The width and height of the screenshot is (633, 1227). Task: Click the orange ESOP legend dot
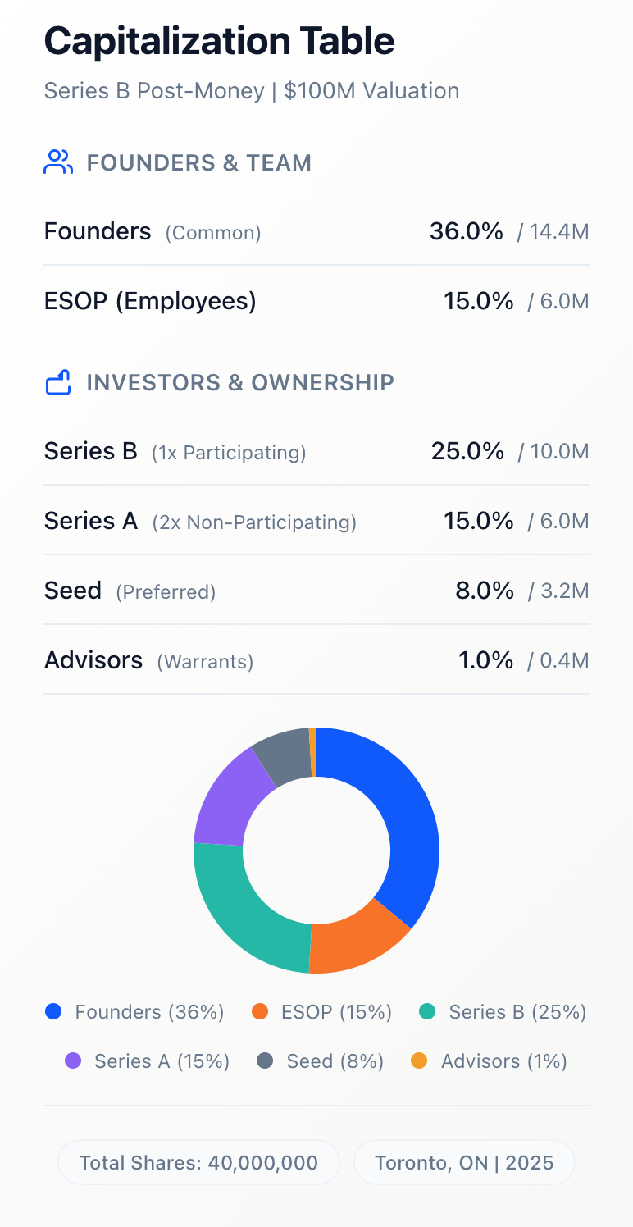(x=261, y=1012)
